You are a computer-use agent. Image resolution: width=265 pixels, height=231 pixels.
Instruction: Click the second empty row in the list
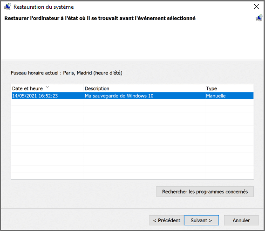(x=132, y=109)
